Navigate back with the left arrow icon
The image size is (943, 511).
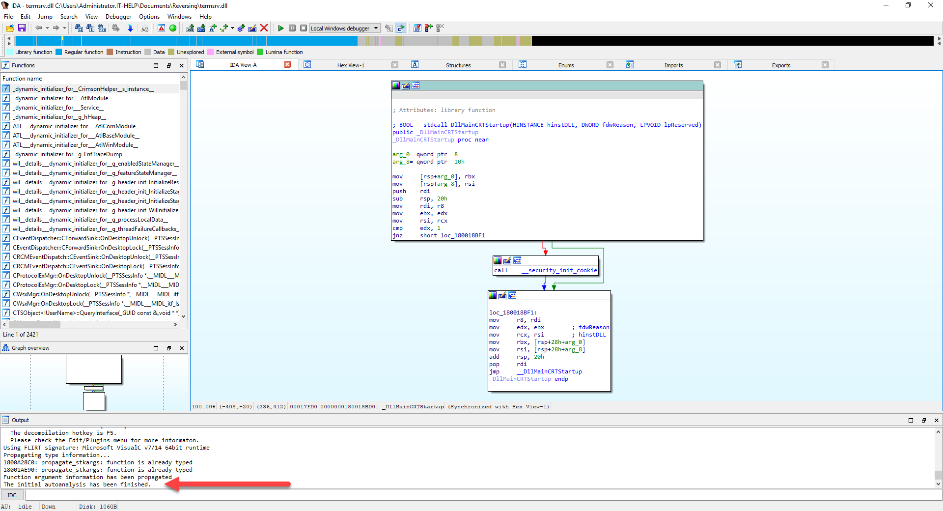(39, 28)
